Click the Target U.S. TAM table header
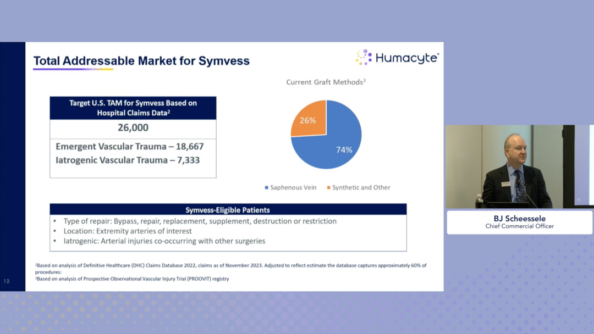594x334 pixels. (133, 108)
